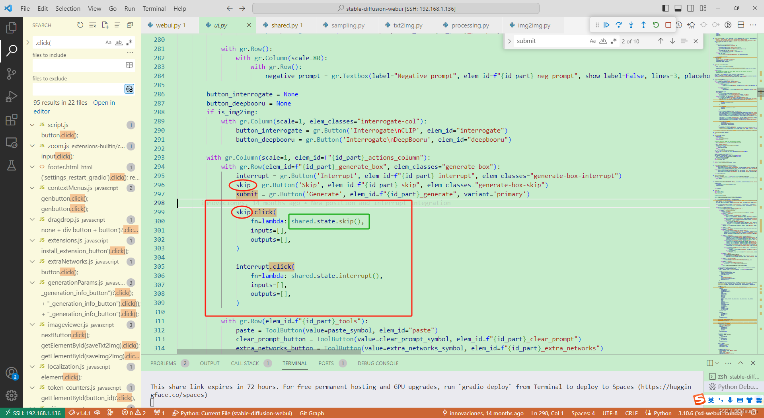Close the find widget

696,41
